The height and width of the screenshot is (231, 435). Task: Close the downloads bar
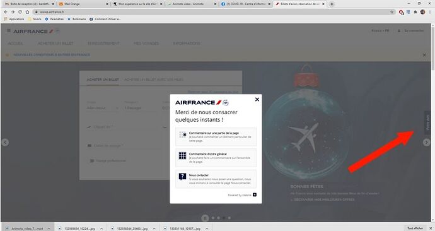coord(431,228)
